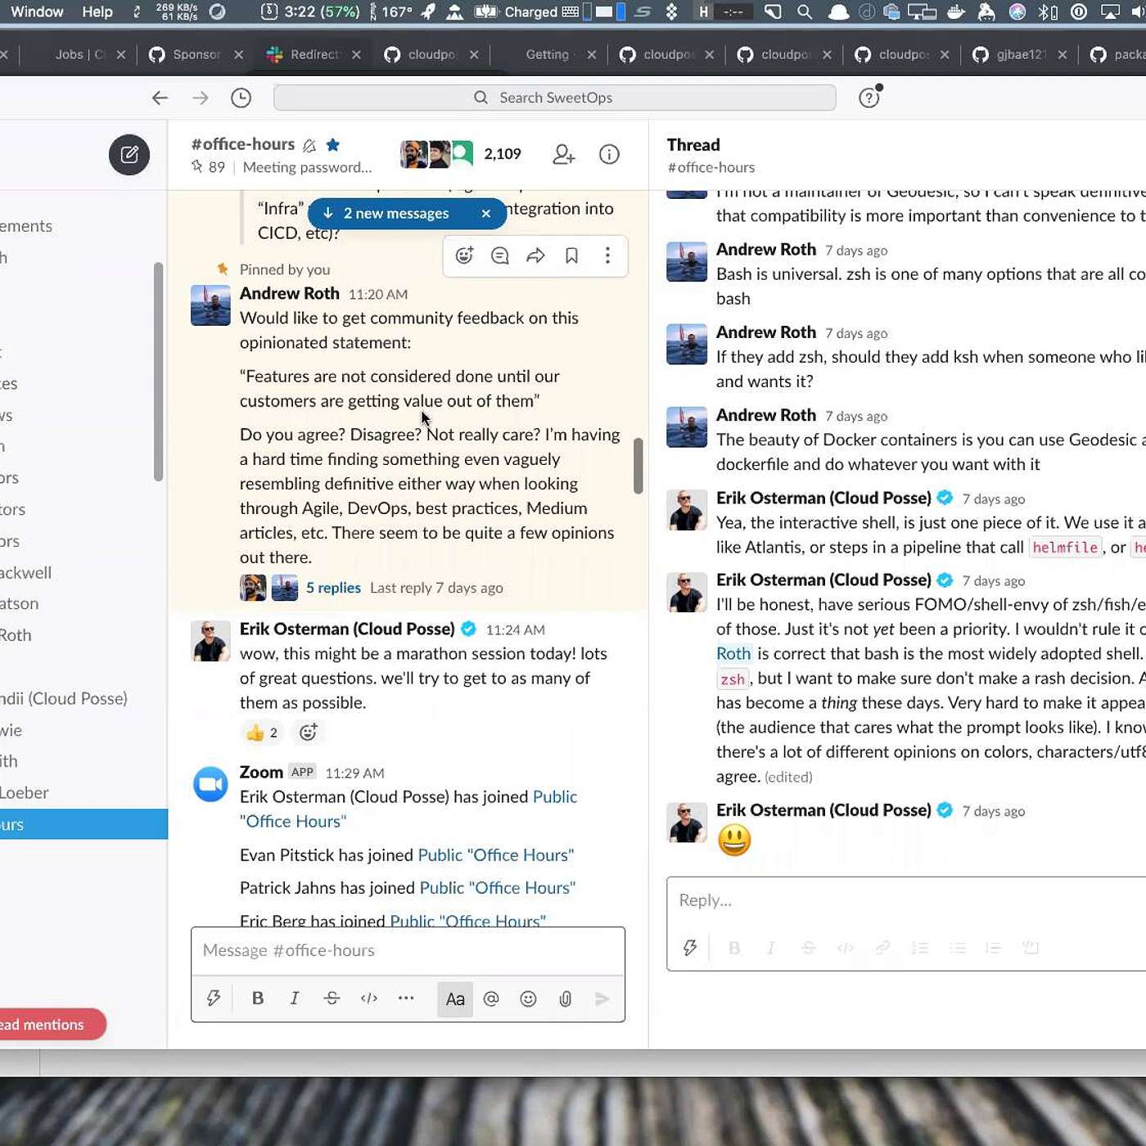The width and height of the screenshot is (1146, 1146).
Task: Open more actions for Andrew Roth's message
Action: tap(607, 255)
